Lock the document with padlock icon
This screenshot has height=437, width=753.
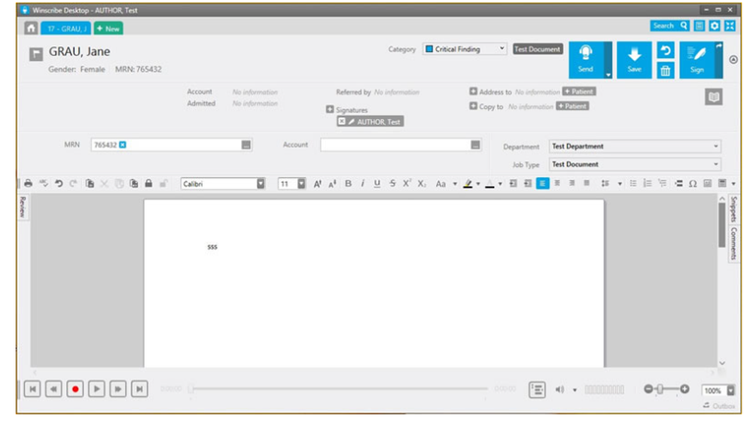(x=149, y=184)
